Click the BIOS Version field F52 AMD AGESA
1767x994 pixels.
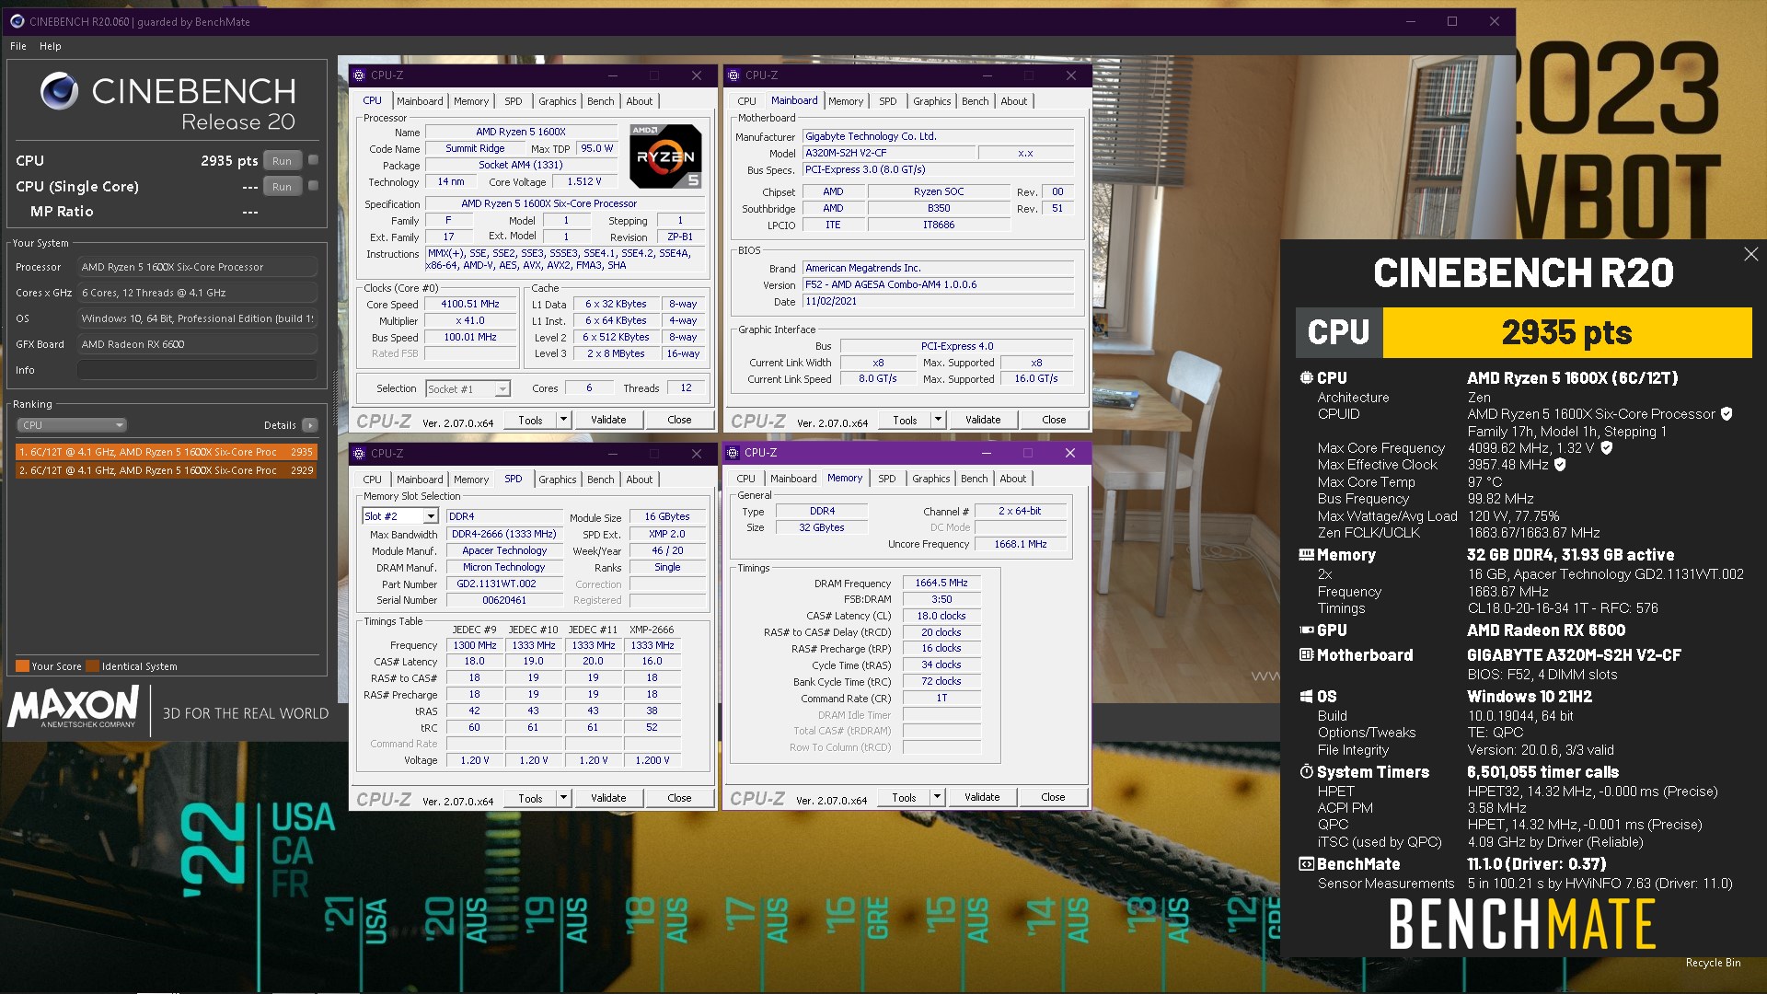(938, 284)
